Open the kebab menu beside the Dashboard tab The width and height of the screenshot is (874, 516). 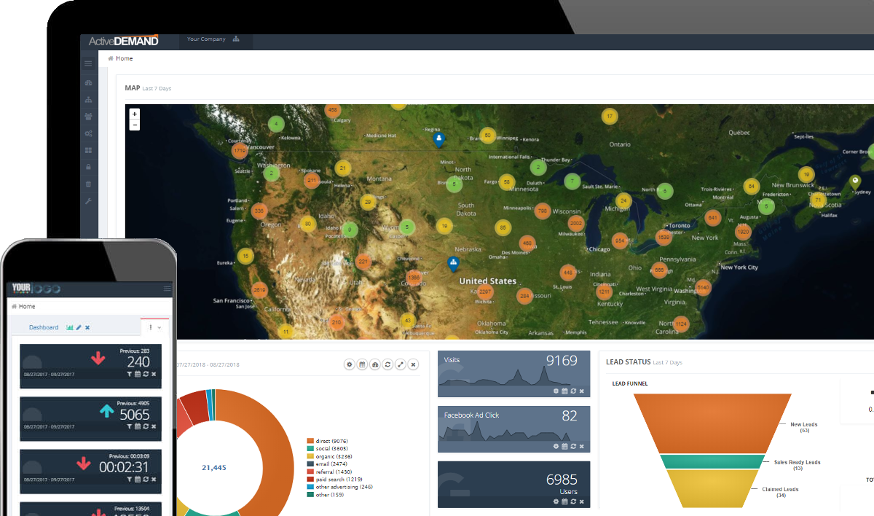pyautogui.click(x=151, y=327)
